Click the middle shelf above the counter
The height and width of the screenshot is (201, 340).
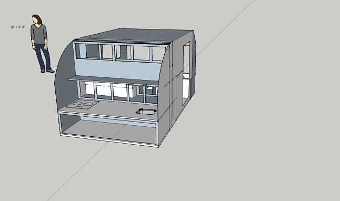(113, 81)
